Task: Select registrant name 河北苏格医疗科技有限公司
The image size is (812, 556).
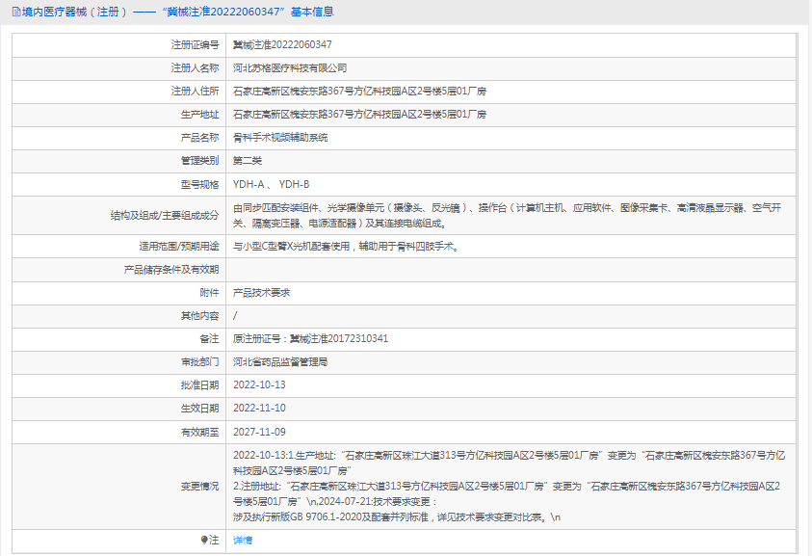Action: click(x=290, y=67)
